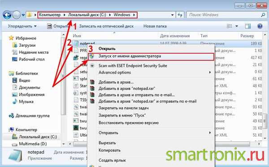Open Недавние места in the sidebar
The image size is (269, 167).
point(34,52)
